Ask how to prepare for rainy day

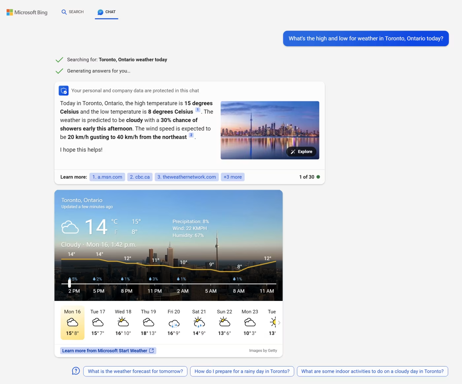pyautogui.click(x=242, y=371)
